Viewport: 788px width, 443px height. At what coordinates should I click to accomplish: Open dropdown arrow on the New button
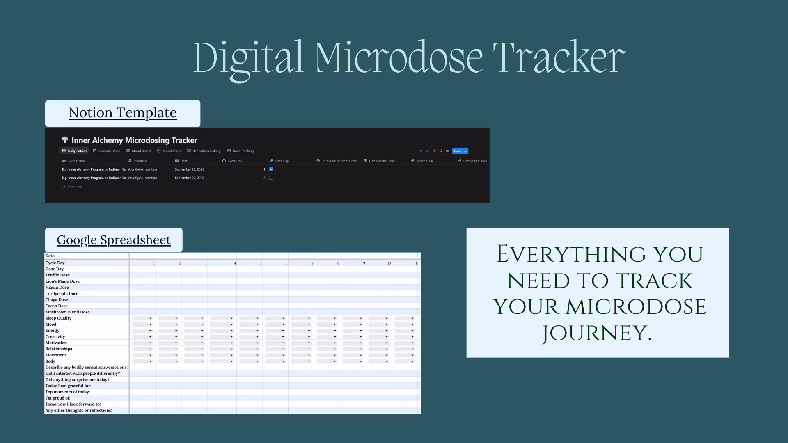465,151
